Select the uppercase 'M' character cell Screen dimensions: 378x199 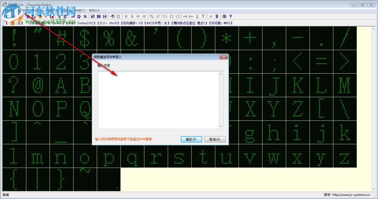coord(345,85)
